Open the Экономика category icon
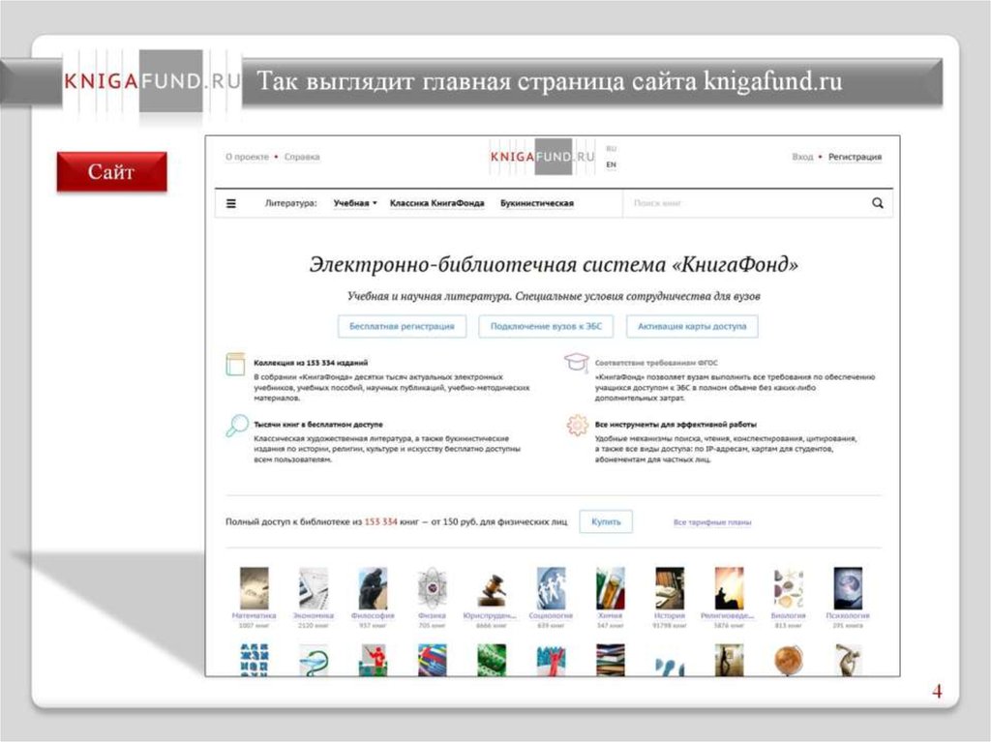Image resolution: width=991 pixels, height=742 pixels. [x=314, y=588]
